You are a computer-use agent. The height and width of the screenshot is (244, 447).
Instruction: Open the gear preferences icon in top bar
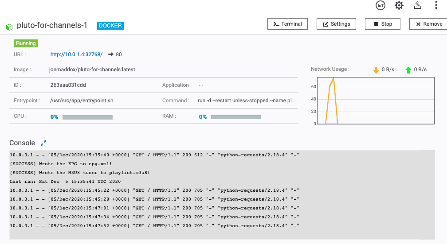(399, 5)
